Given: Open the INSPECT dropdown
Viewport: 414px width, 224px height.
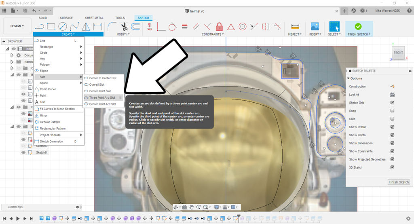Looking at the screenshot, I should point(295,34).
